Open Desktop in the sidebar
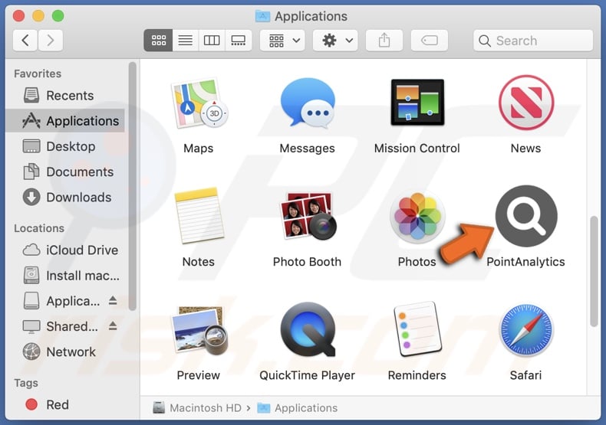This screenshot has height=425, width=606. click(65, 146)
